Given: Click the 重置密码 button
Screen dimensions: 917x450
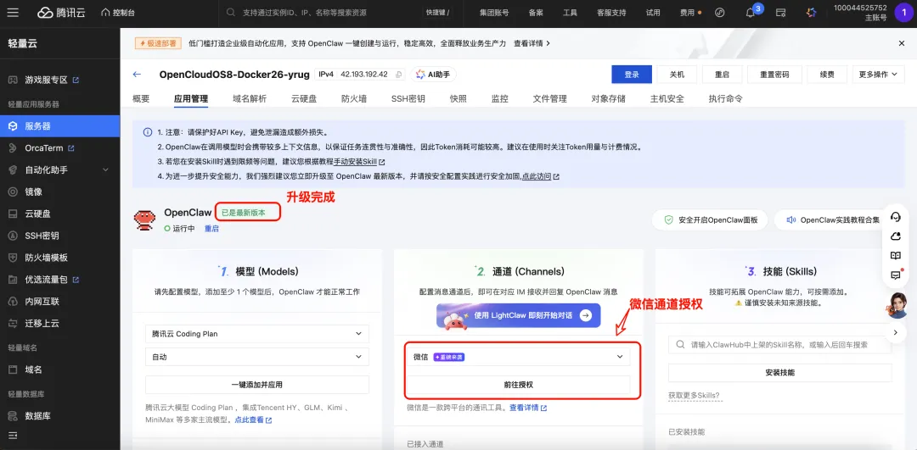Looking at the screenshot, I should (774, 75).
